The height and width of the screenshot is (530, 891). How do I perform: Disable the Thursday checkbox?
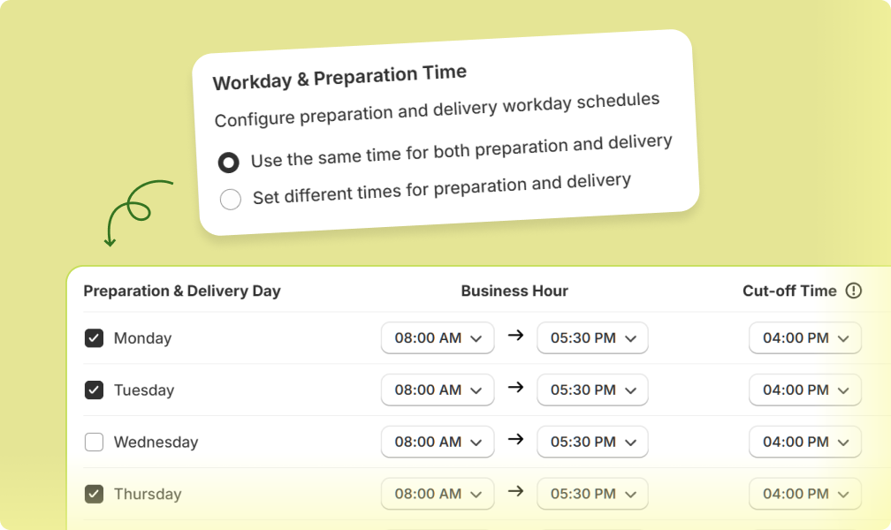tap(94, 494)
